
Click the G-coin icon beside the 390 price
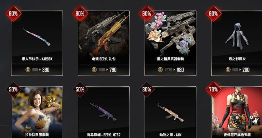[28, 69]
